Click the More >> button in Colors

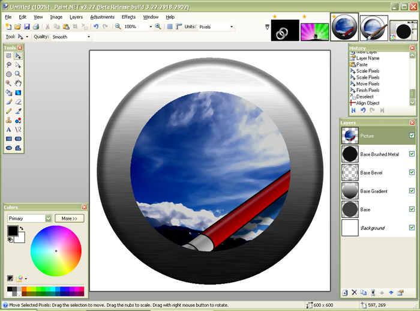click(x=70, y=219)
